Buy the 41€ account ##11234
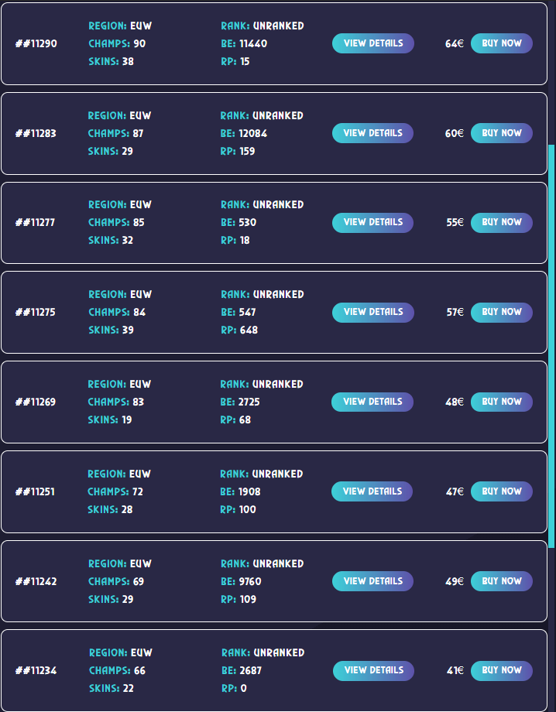The width and height of the screenshot is (556, 712). 502,671
